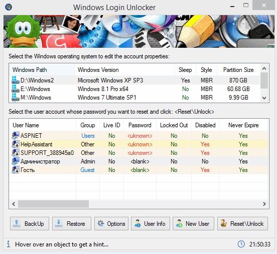Viewport: 277px width, 254px height.
Task: Click the info icon in status bar
Action: (x=9, y=244)
